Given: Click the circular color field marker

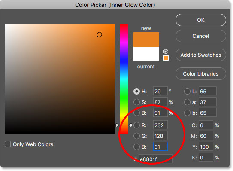Looking at the screenshot, I should (99, 35).
